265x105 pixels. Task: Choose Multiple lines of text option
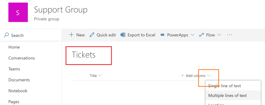click(227, 95)
